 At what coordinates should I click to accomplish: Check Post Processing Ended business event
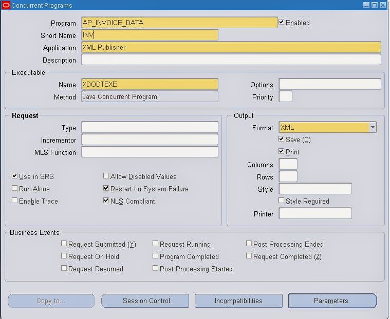point(249,244)
